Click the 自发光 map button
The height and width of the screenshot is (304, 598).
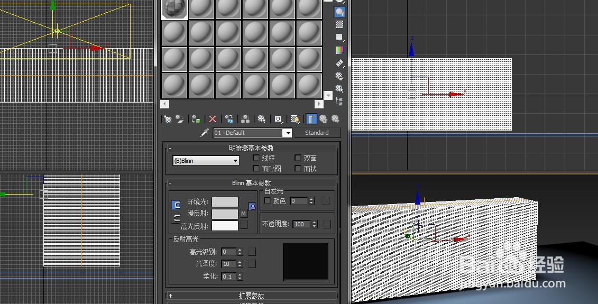coord(325,201)
